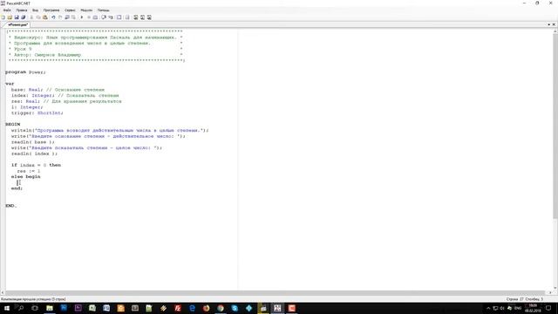Viewport: 558px width, 314px height.
Task: Click the 'END.' line
Action: pos(10,206)
